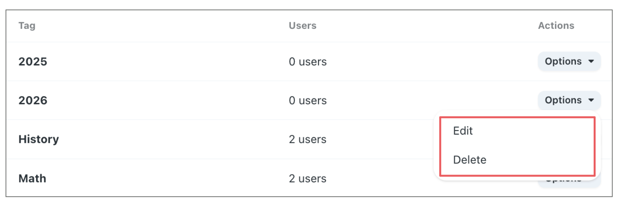
Task: Click the Users column header
Action: 302,26
